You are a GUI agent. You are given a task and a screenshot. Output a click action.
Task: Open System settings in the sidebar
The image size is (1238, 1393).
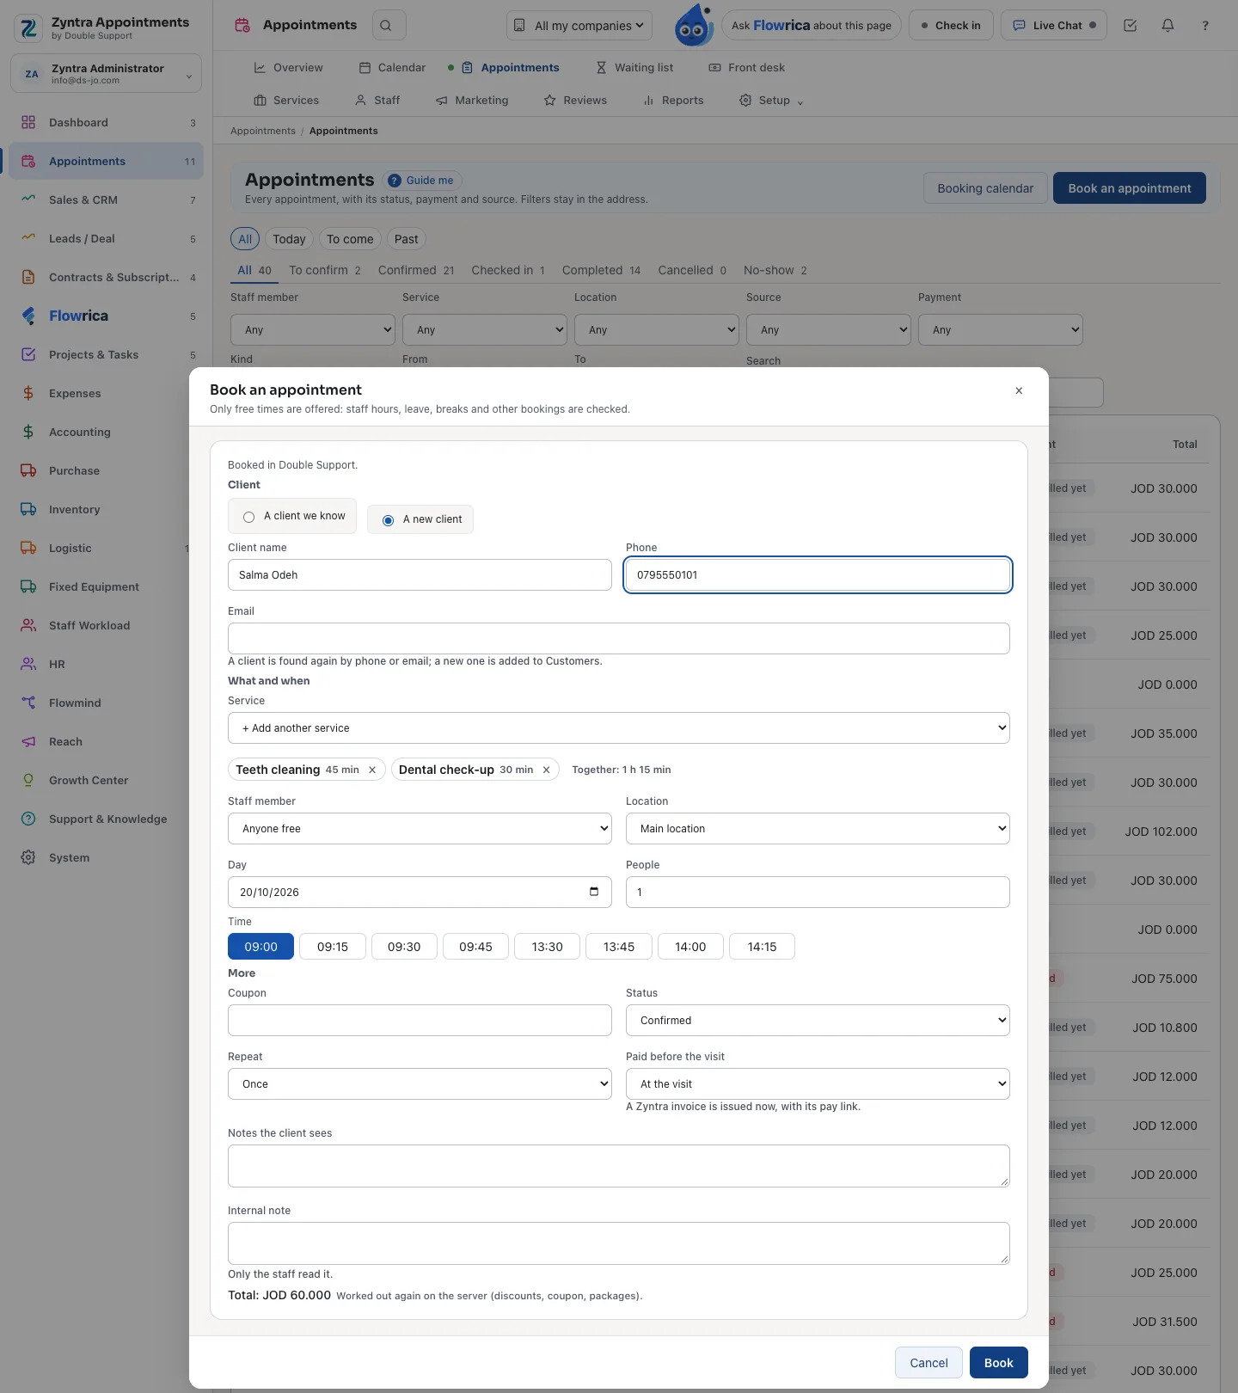pos(107,857)
